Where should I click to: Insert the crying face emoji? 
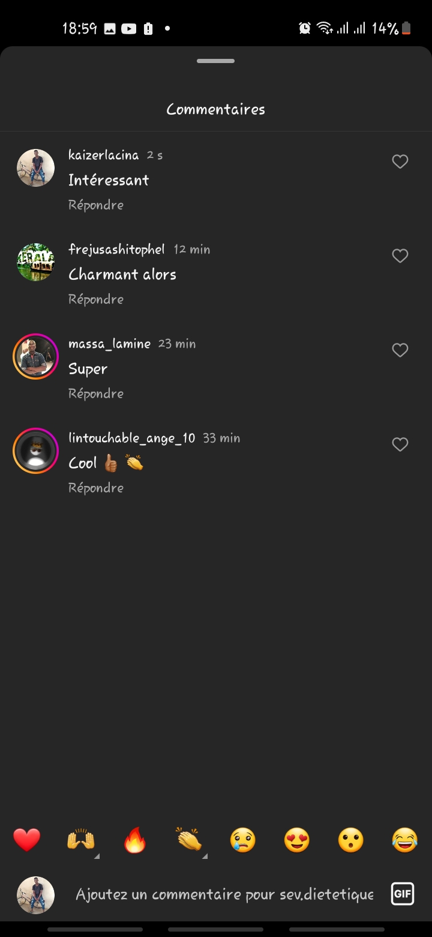[243, 840]
